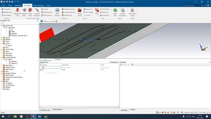Collapse component1 node

point(4,28)
